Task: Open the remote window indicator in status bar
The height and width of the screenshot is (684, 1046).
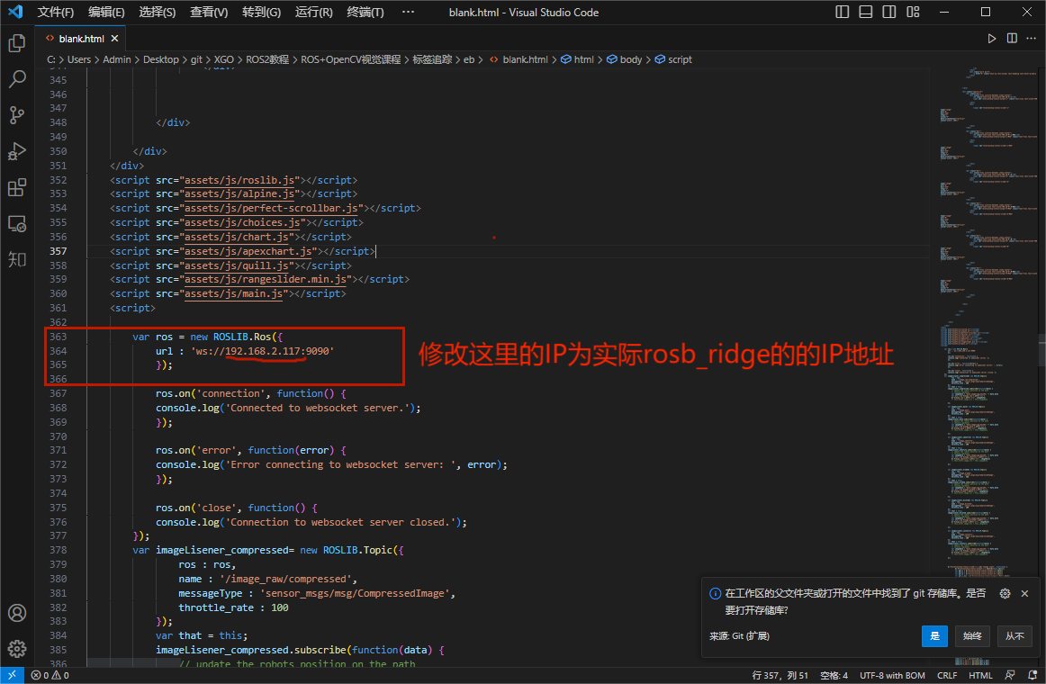Action: [x=12, y=675]
